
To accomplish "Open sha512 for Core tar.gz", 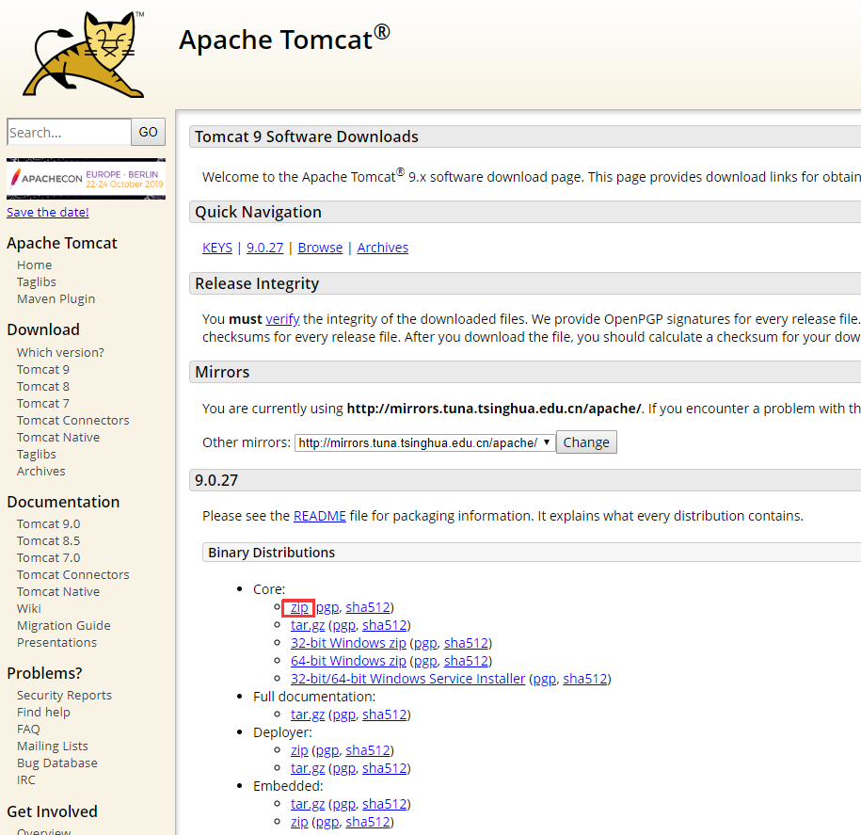I will [x=385, y=625].
